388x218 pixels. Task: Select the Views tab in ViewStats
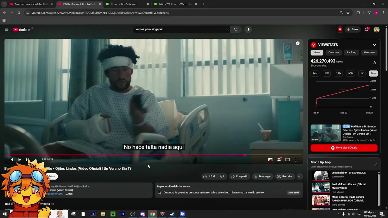click(317, 52)
